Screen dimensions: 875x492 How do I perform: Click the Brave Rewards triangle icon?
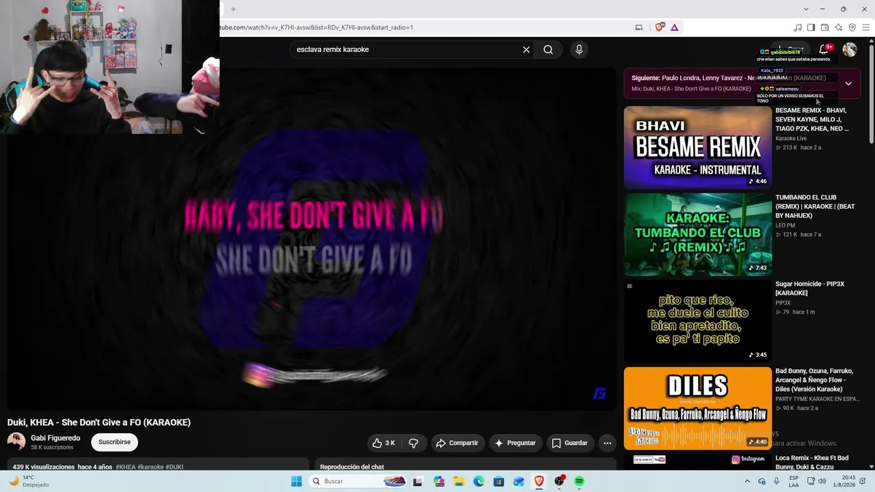(674, 27)
